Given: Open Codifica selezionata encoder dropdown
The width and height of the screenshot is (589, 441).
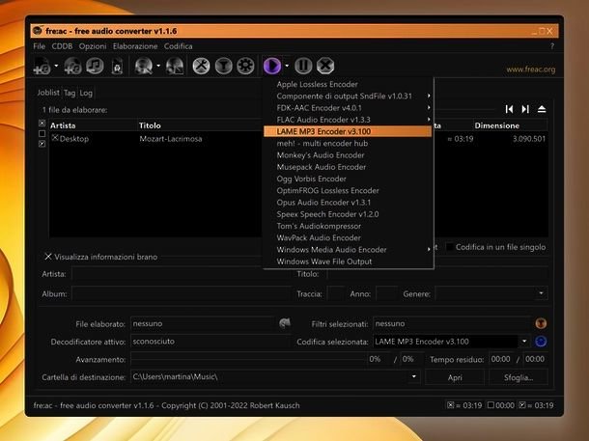Looking at the screenshot, I should coord(524,342).
